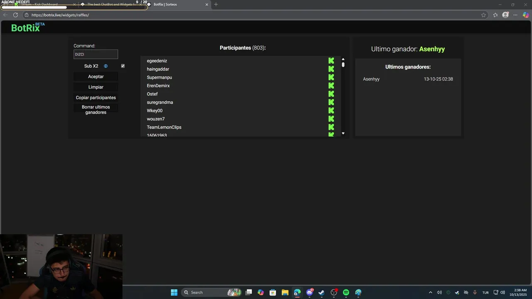Open Discord on taskbar

pyautogui.click(x=309, y=292)
